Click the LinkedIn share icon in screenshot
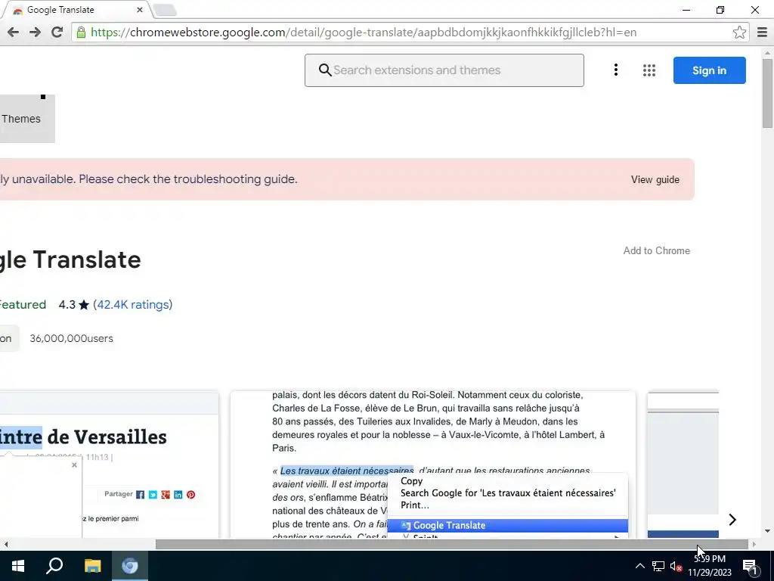 (x=178, y=495)
